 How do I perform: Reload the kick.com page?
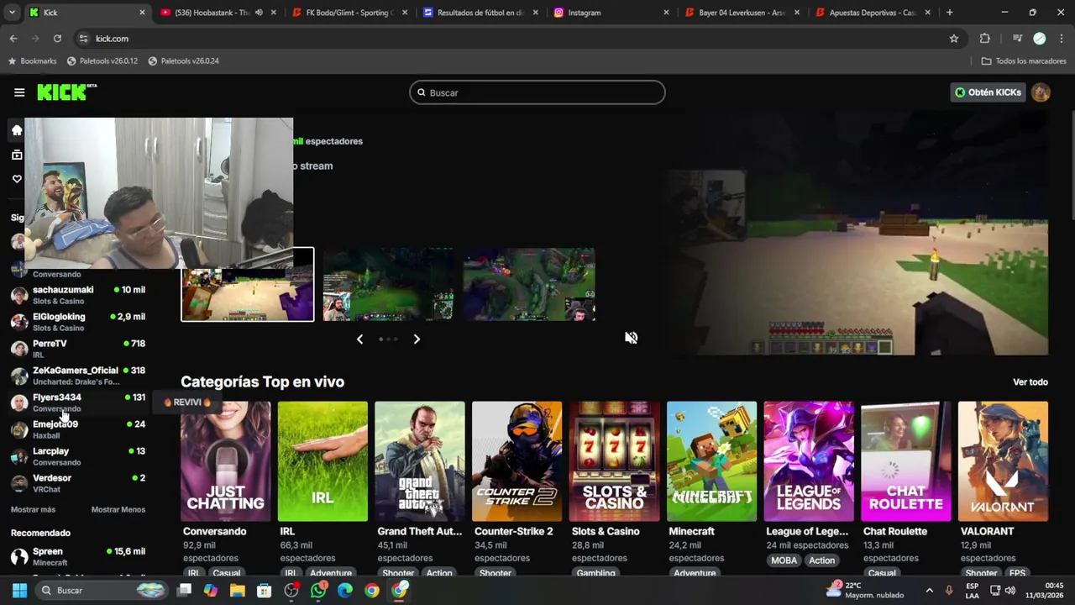coord(57,39)
